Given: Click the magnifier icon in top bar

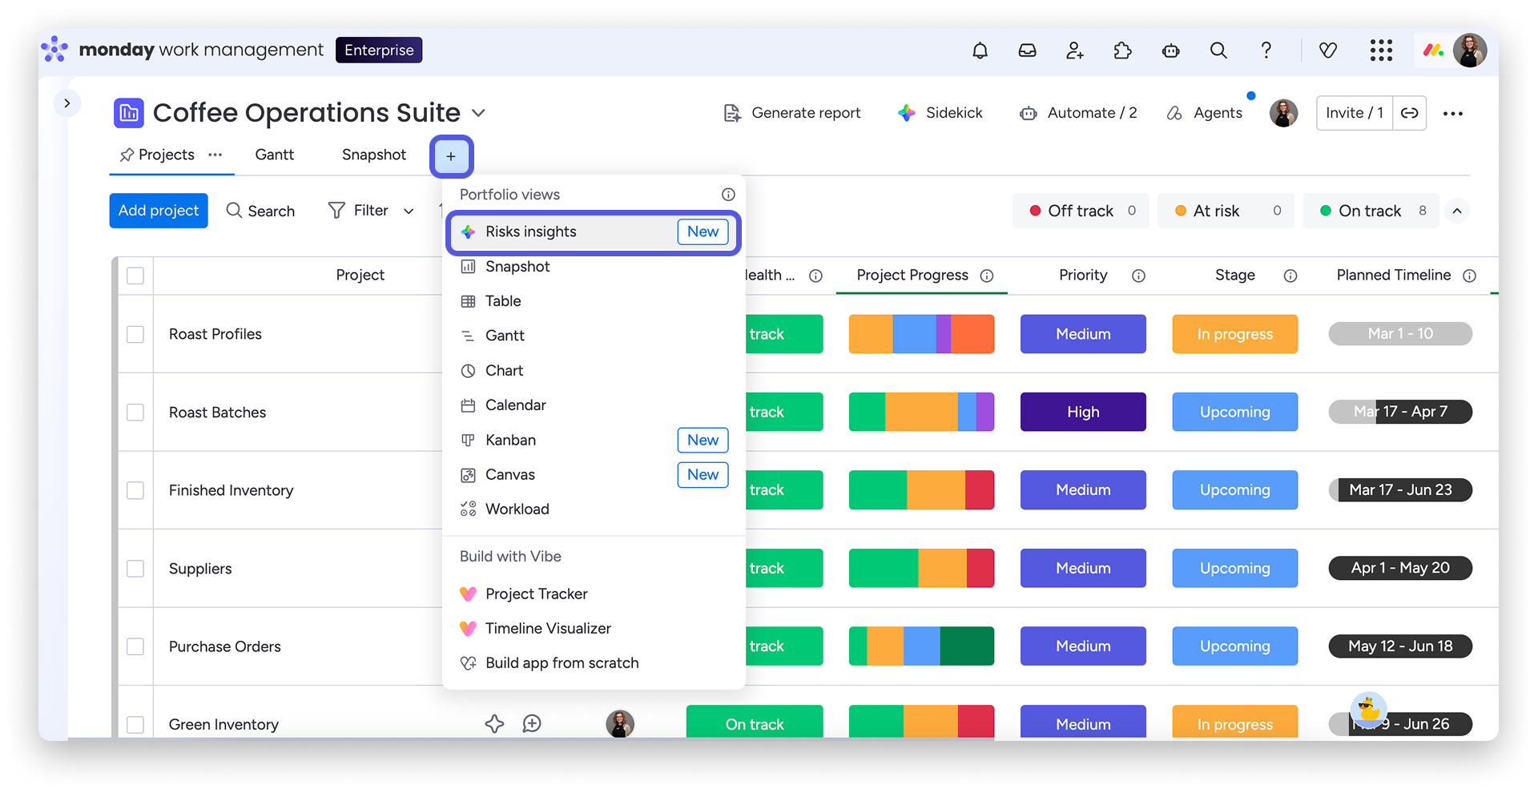Looking at the screenshot, I should (1218, 50).
